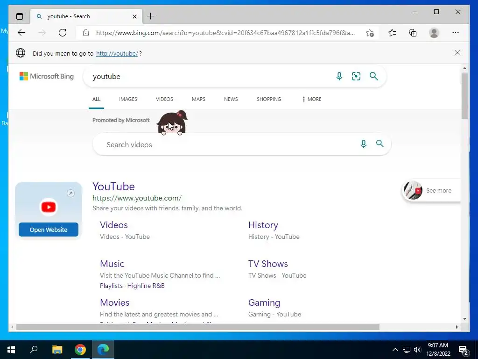The height and width of the screenshot is (359, 478).
Task: Open the https://www.youtube.com/ URL link
Action: click(137, 198)
